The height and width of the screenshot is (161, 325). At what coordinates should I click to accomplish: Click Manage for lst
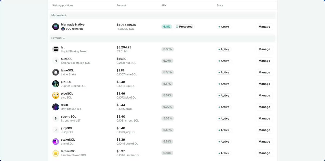pos(264,49)
